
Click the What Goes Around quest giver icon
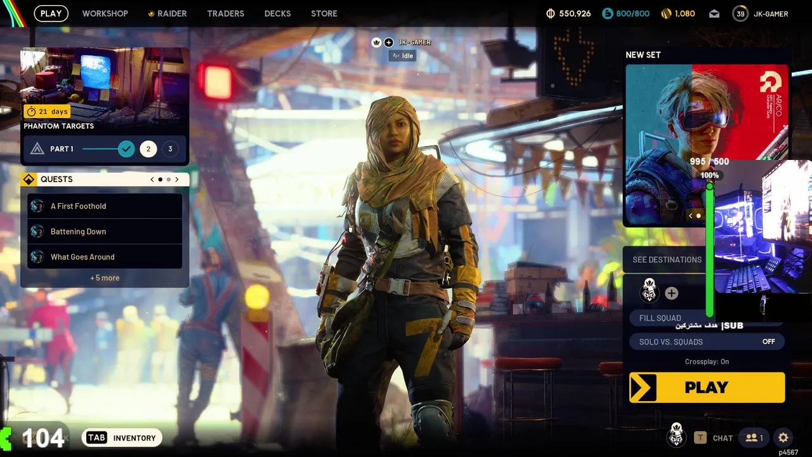(x=37, y=257)
